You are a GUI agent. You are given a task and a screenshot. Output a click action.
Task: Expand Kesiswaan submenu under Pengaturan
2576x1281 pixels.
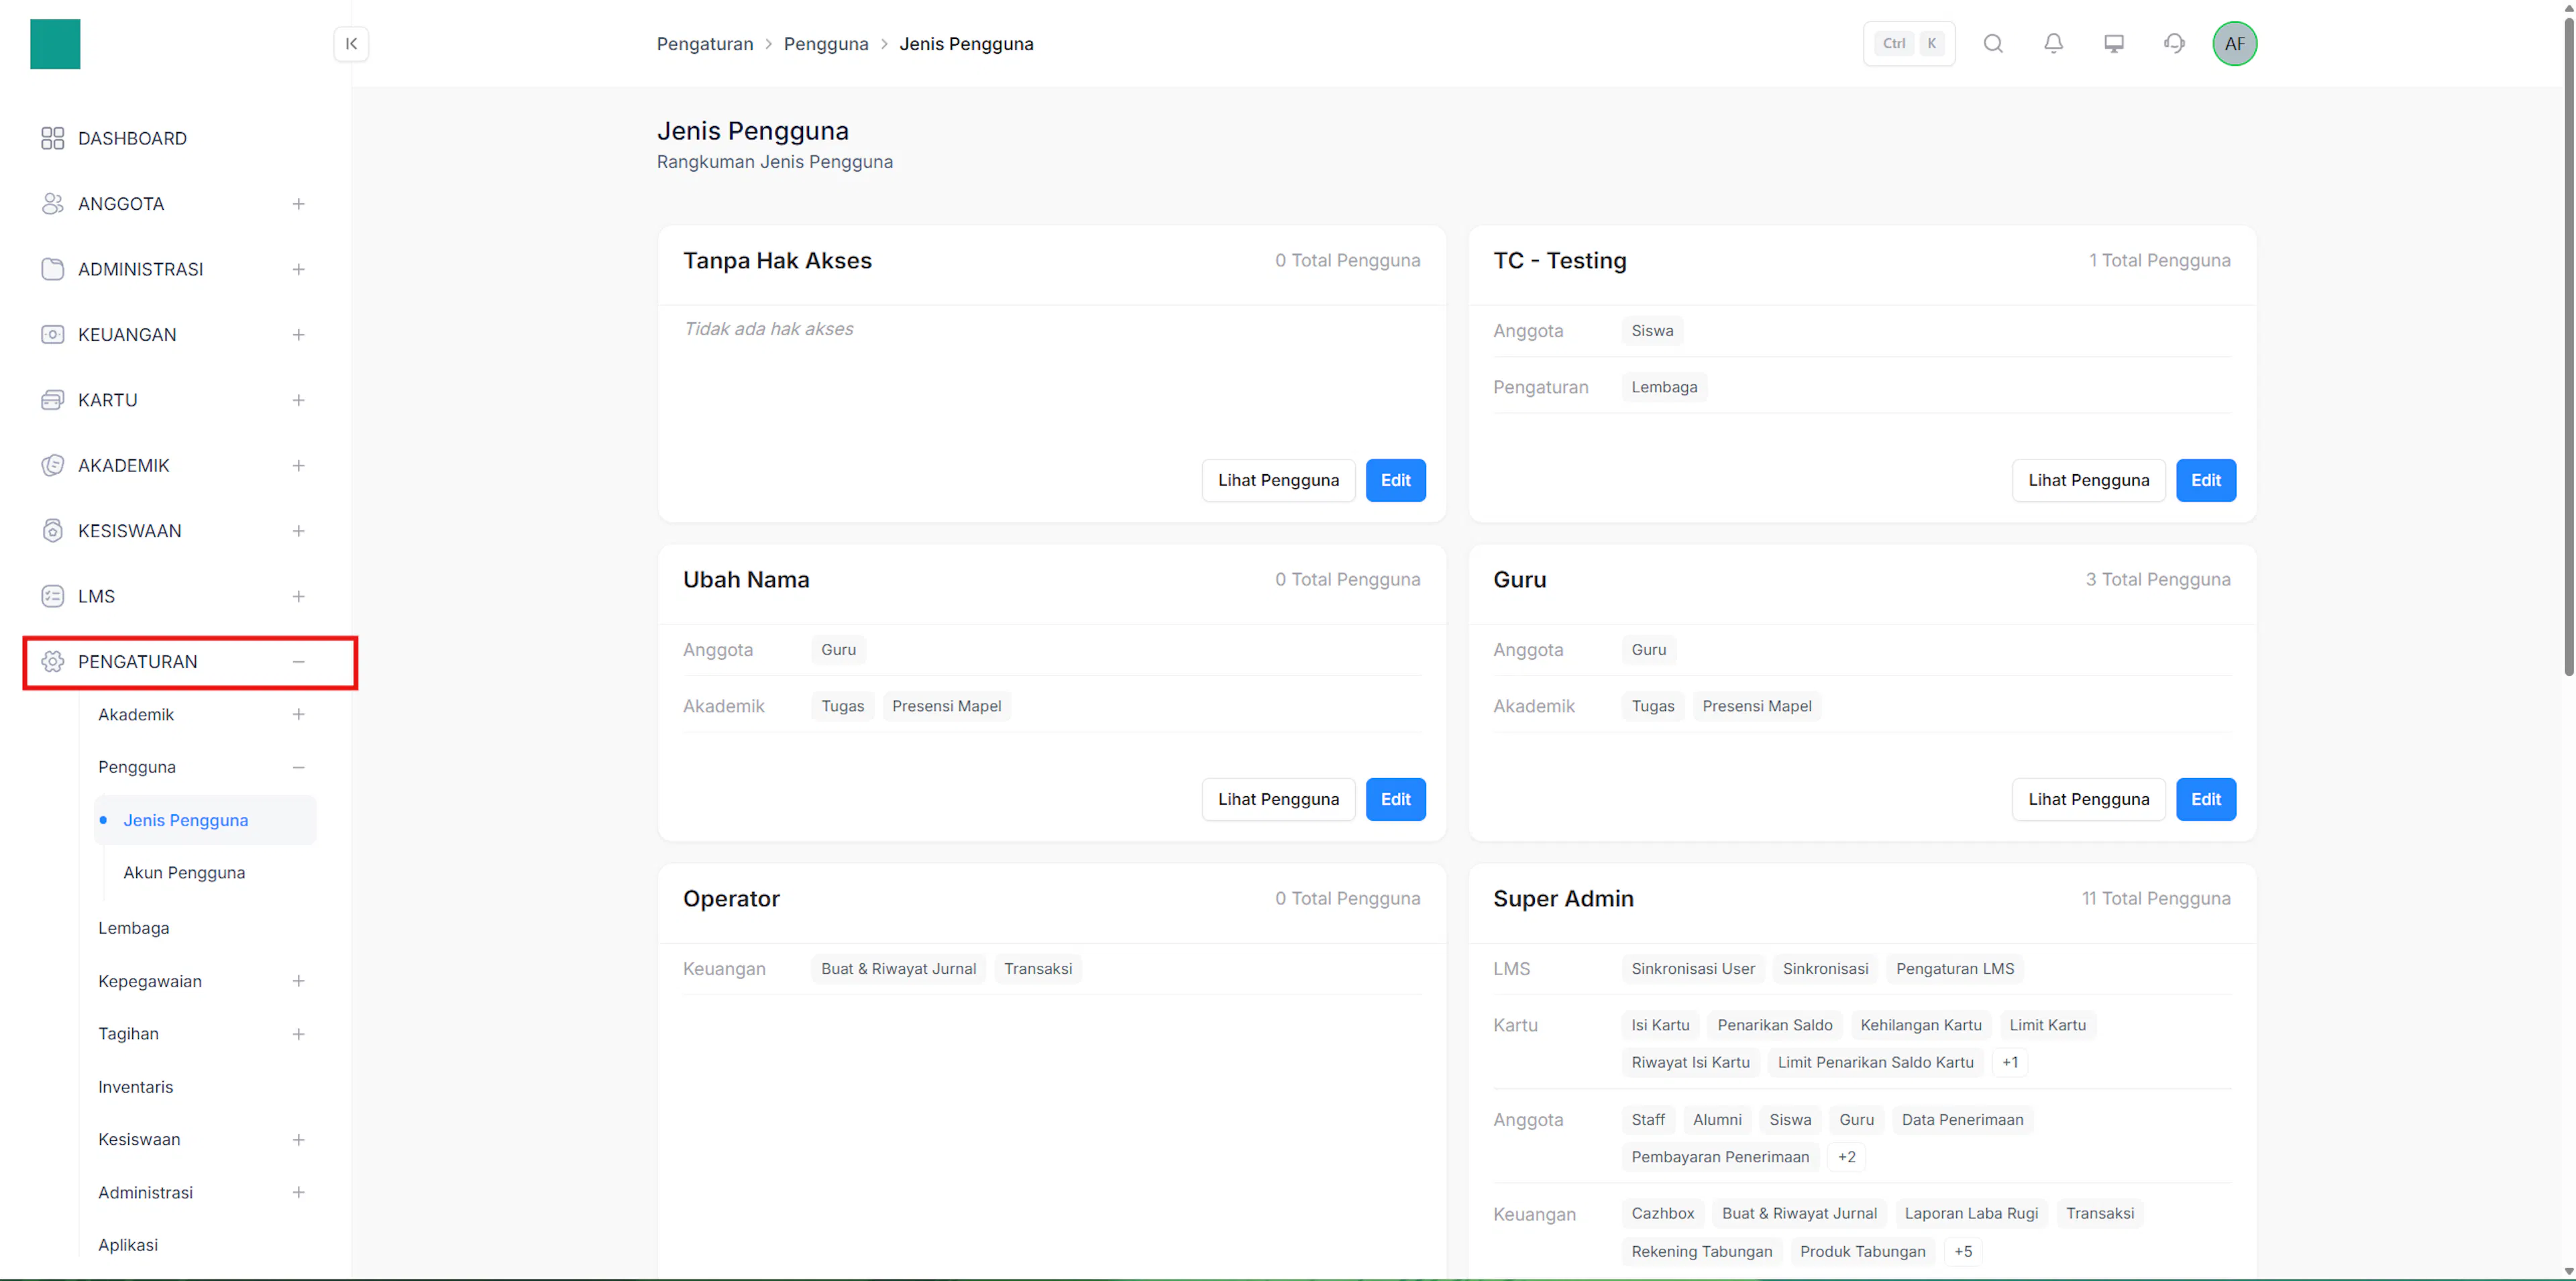(298, 1140)
